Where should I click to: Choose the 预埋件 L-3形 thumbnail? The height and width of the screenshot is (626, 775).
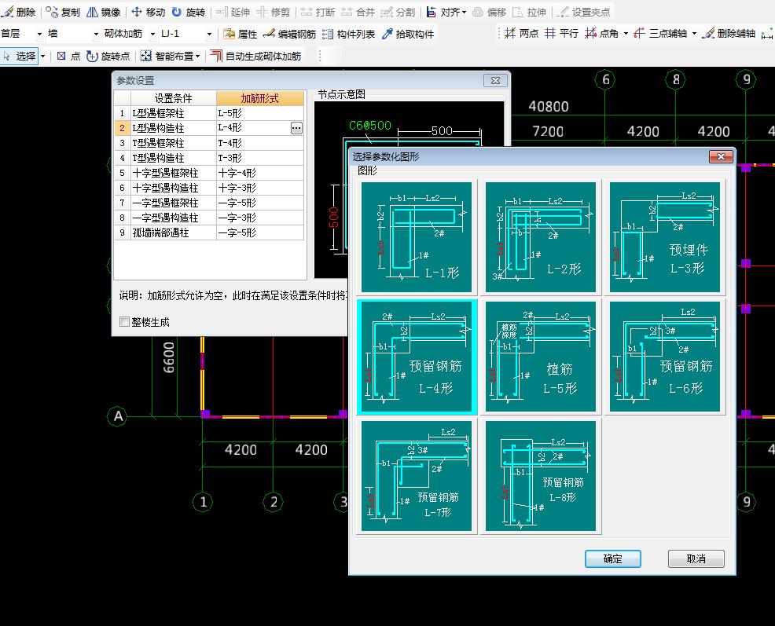point(664,237)
